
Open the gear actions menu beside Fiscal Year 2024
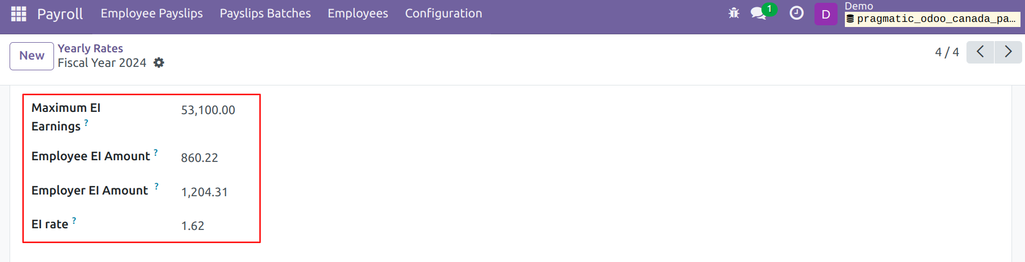click(159, 63)
